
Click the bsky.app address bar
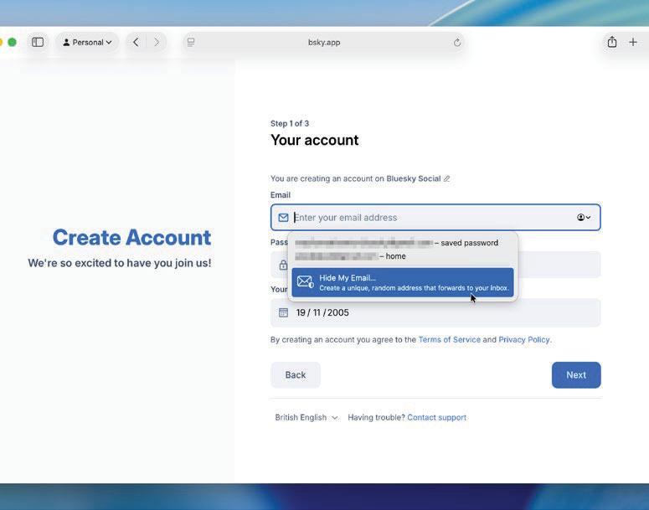pyautogui.click(x=324, y=42)
